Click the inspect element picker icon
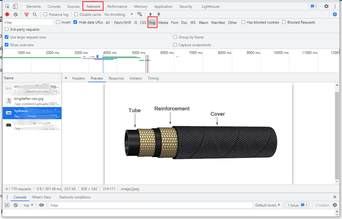 [8, 6]
